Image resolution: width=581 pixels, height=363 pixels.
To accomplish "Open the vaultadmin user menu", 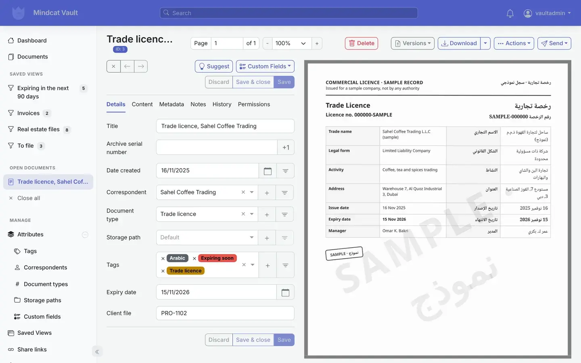I will tap(547, 13).
